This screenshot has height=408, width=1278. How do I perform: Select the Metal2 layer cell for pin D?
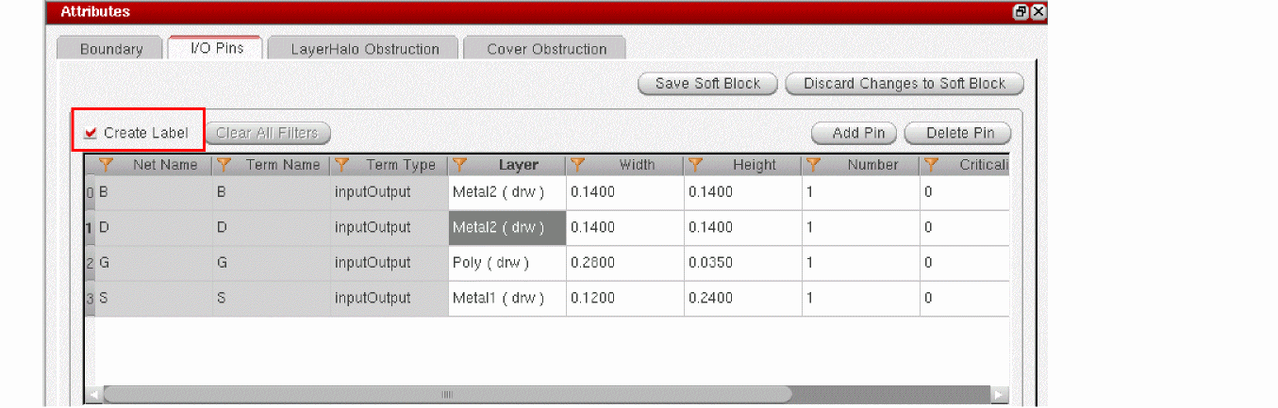click(507, 228)
